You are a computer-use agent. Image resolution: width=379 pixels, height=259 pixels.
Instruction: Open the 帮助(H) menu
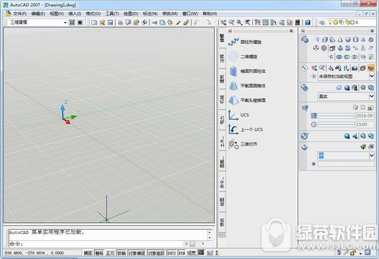coord(209,14)
